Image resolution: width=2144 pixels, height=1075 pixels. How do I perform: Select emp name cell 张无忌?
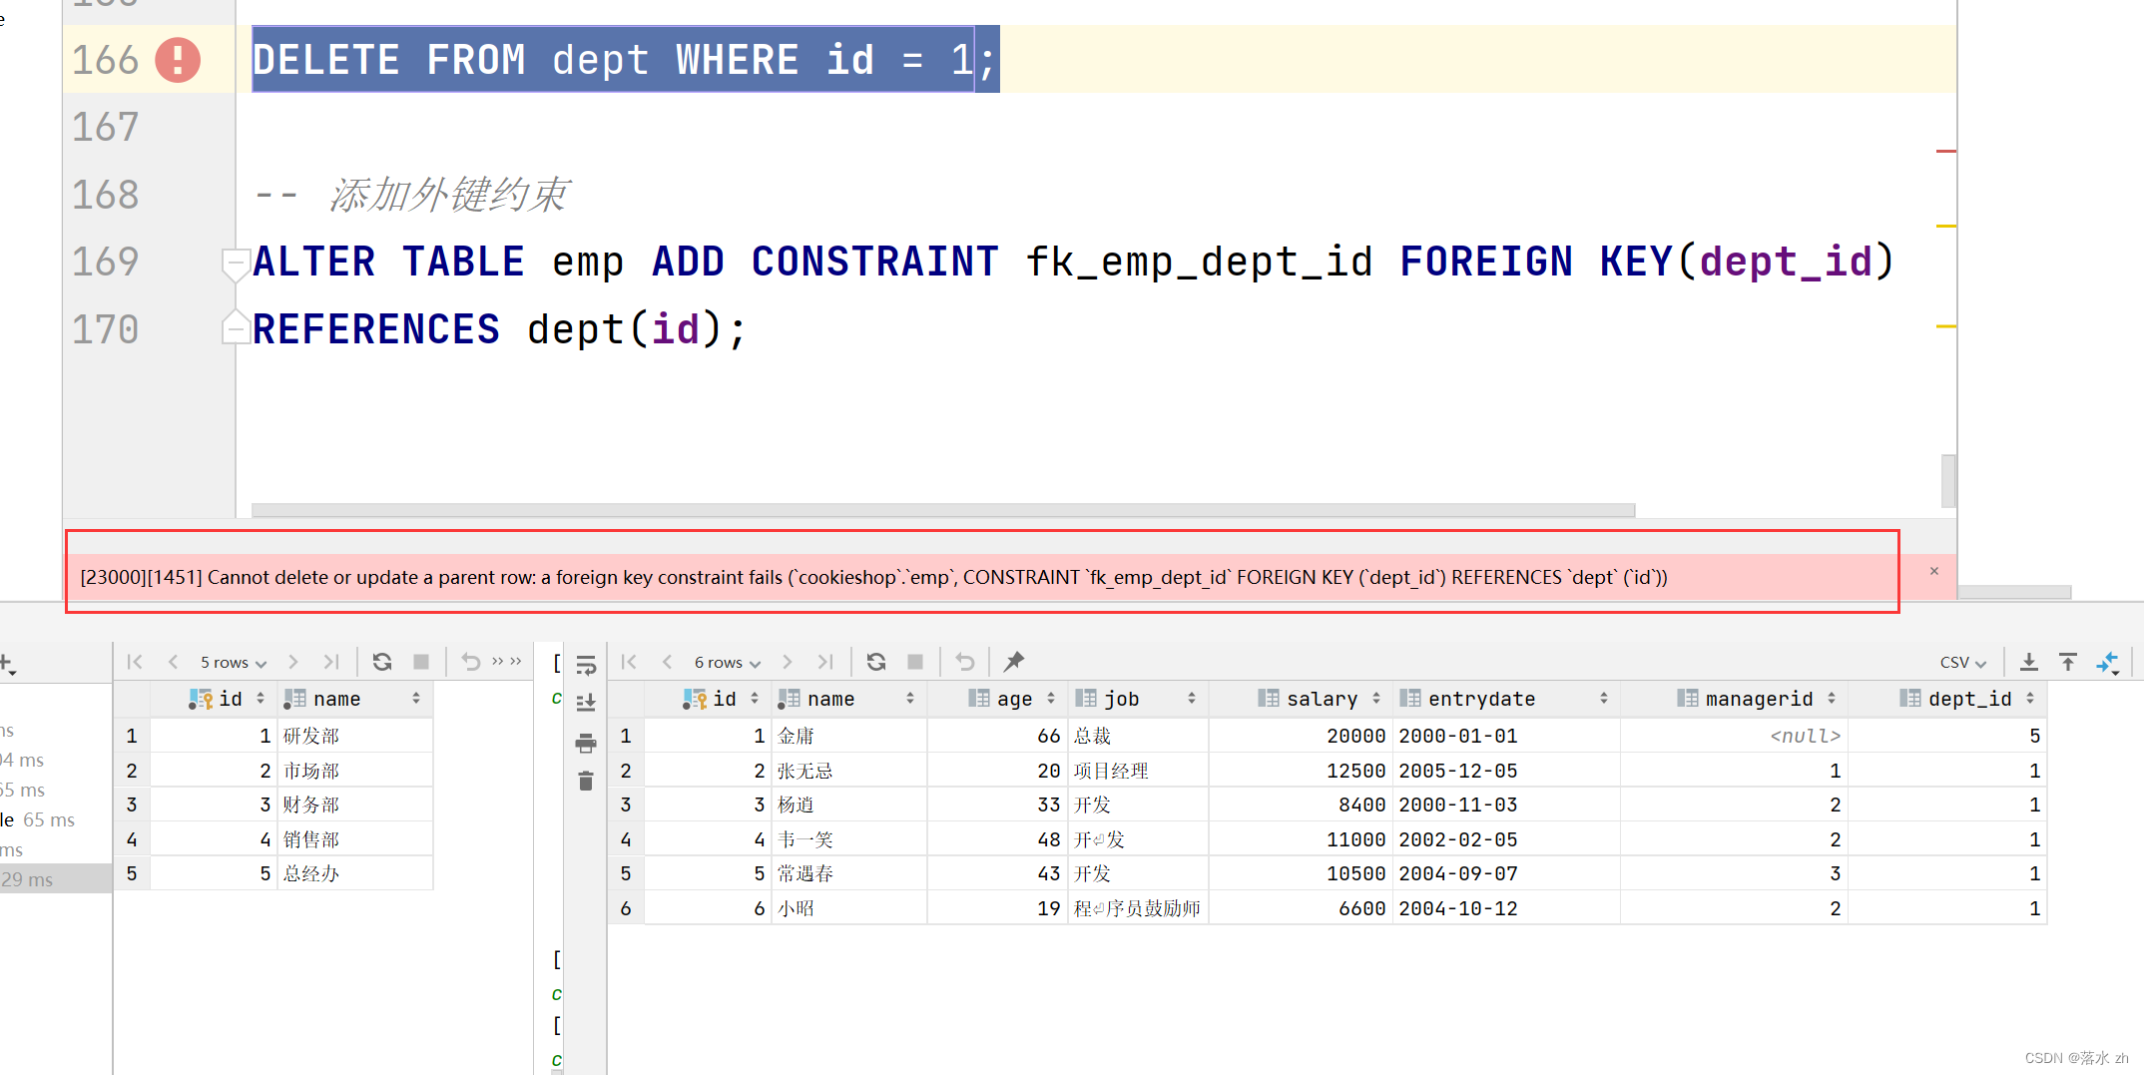pyautogui.click(x=849, y=771)
